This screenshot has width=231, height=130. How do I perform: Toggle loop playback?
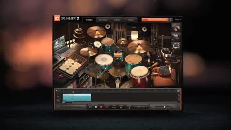coord(90,107)
